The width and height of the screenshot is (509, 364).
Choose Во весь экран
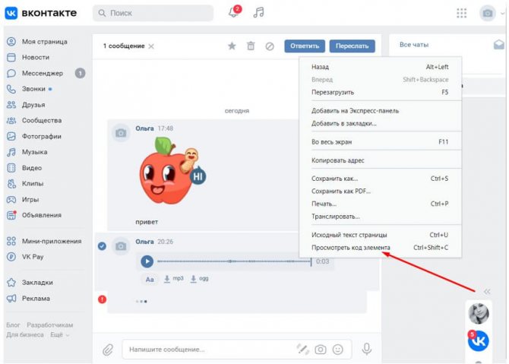380,142
